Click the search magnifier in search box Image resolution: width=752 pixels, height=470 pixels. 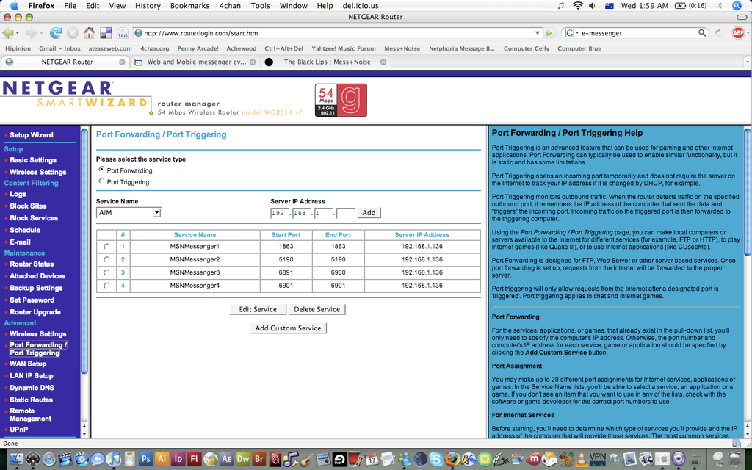(x=702, y=33)
